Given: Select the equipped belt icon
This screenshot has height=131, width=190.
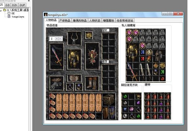Looking at the screenshot, I should click(x=74, y=78).
